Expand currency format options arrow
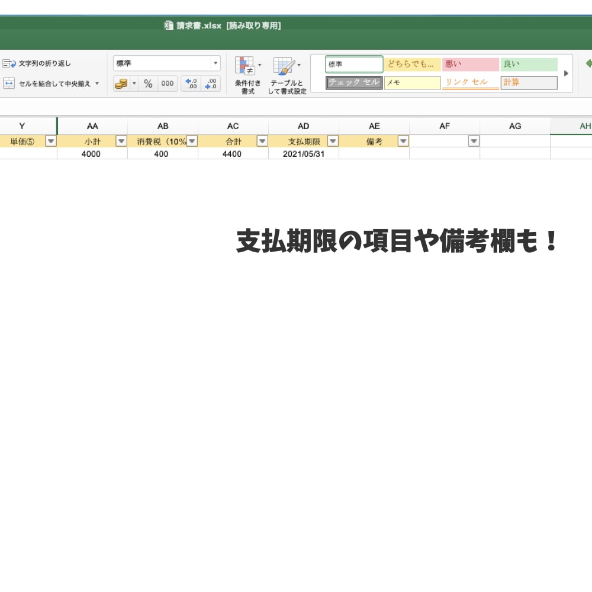 point(134,83)
